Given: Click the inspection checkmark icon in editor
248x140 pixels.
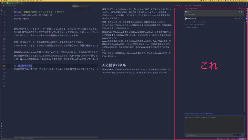Looking at the screenshot, I should (97, 8).
